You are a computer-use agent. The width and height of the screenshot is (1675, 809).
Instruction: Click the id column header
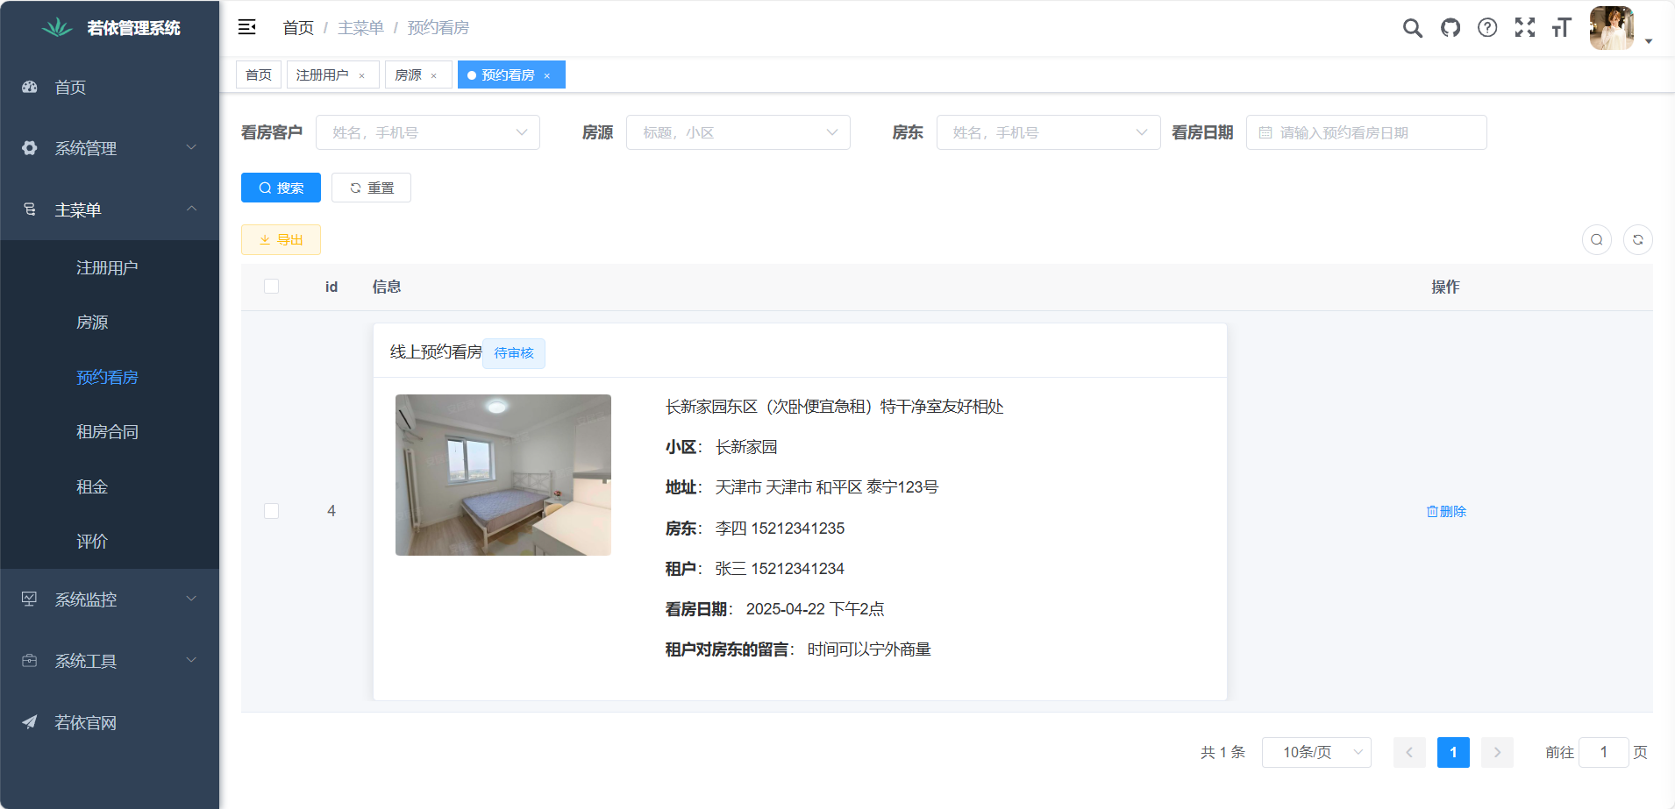click(331, 287)
